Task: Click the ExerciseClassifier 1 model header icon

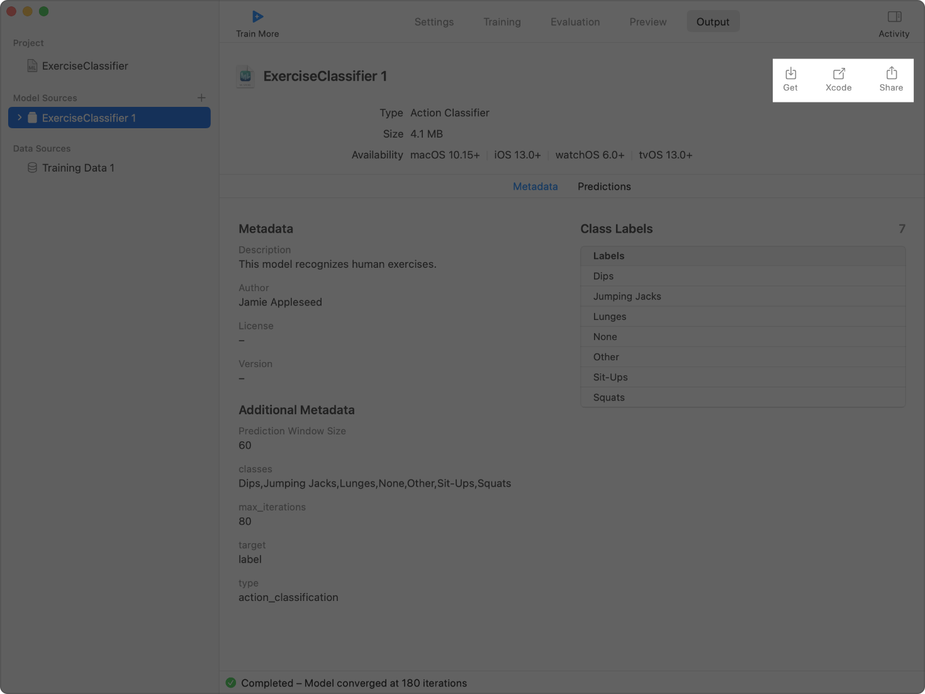Action: 245,77
